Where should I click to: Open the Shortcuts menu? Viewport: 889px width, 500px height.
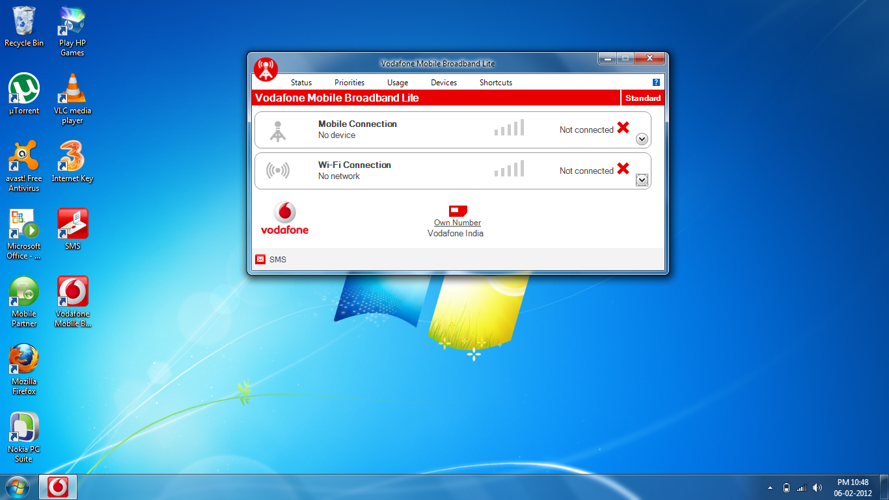(x=496, y=83)
